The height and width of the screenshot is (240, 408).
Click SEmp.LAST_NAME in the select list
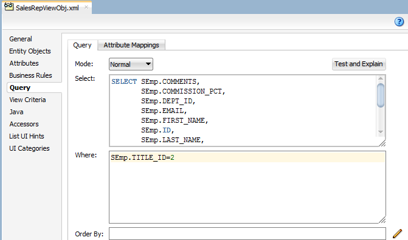point(172,140)
